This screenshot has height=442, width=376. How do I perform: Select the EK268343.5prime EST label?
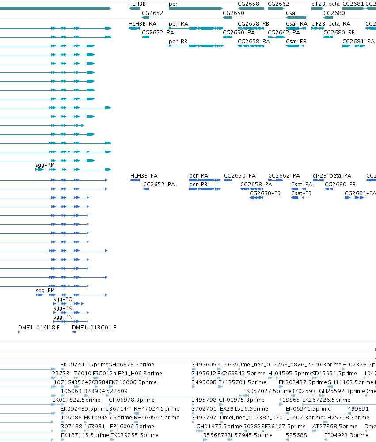pyautogui.click(x=241, y=374)
